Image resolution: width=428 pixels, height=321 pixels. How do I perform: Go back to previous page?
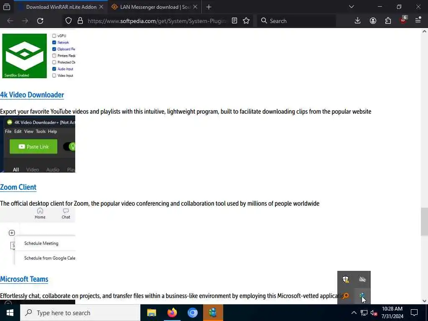click(x=10, y=21)
